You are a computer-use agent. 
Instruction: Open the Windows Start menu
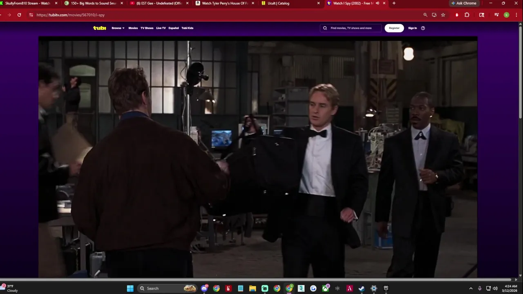point(130,288)
